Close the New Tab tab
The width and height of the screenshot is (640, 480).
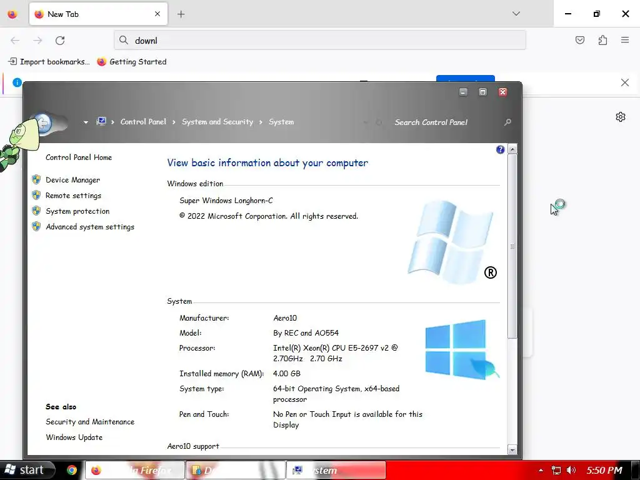pos(157,14)
